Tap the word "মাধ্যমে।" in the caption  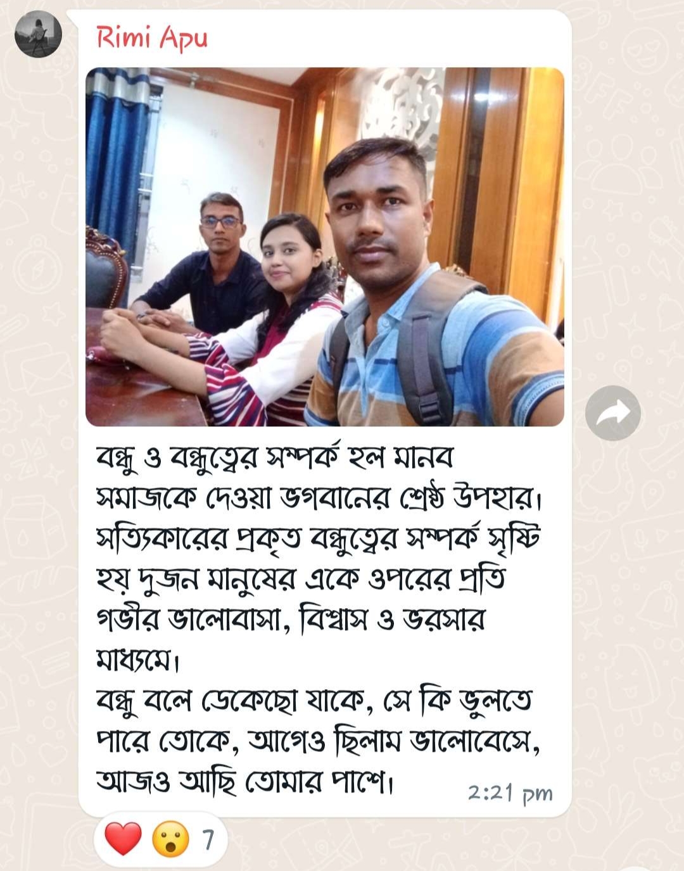(x=139, y=661)
